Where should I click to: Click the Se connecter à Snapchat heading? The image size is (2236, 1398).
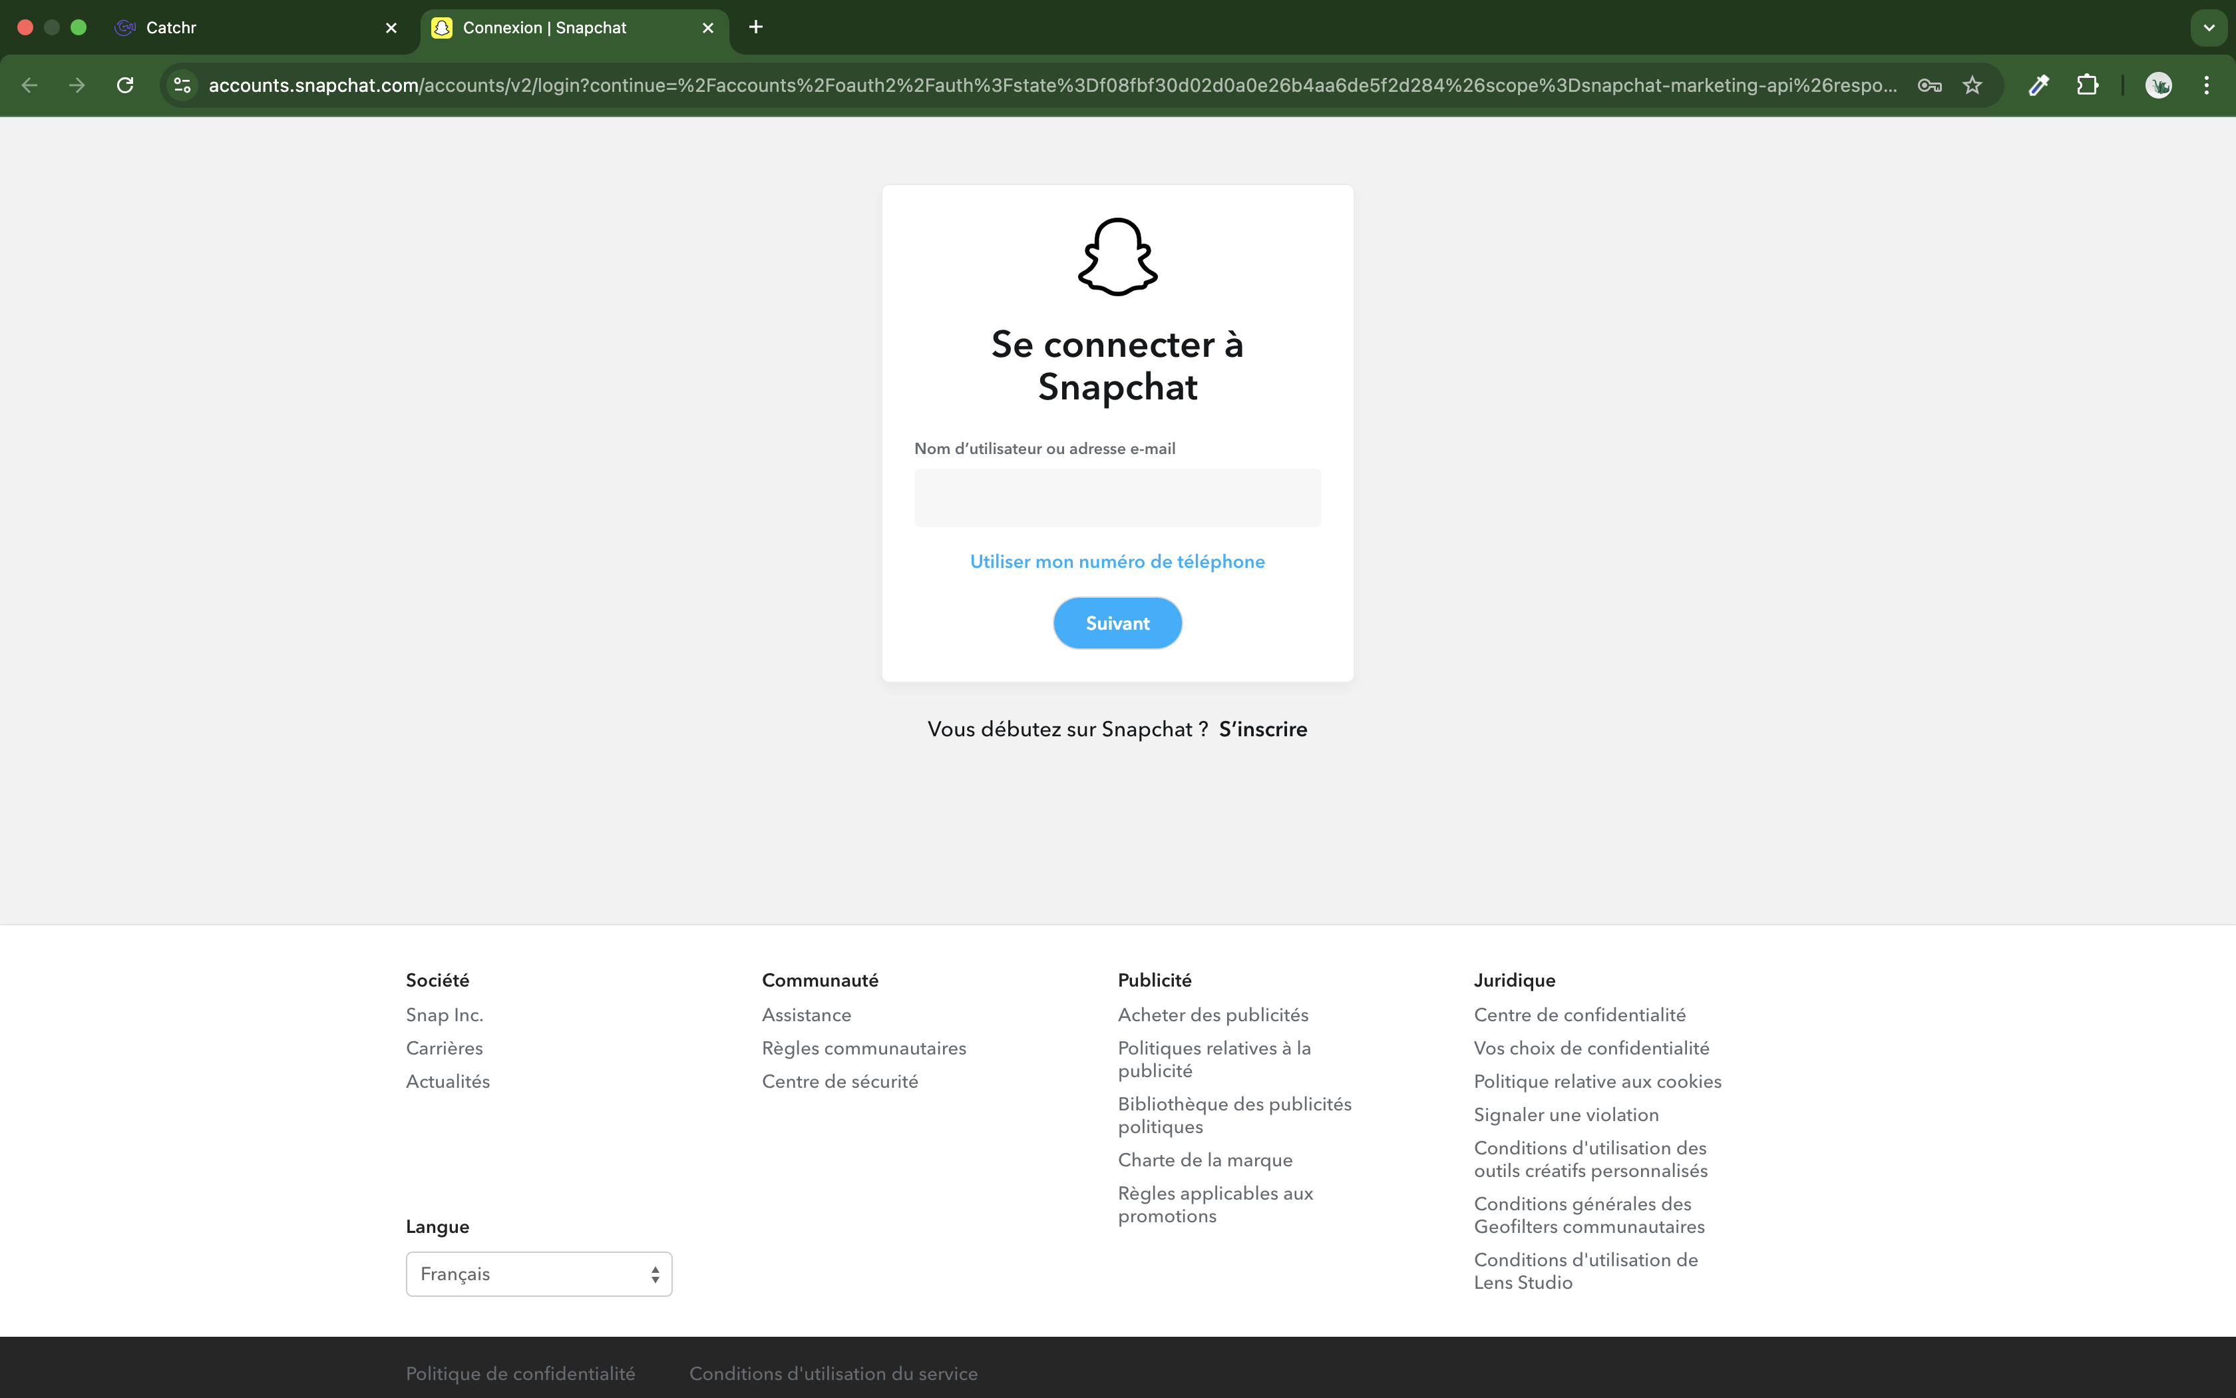click(x=1118, y=365)
